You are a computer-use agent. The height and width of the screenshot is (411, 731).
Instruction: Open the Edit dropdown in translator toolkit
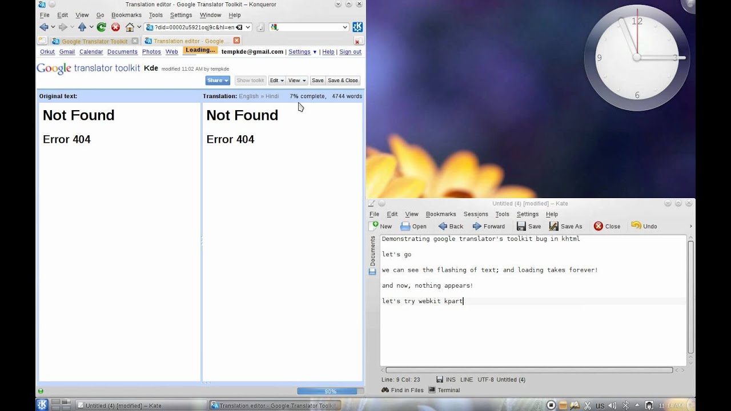pos(276,80)
